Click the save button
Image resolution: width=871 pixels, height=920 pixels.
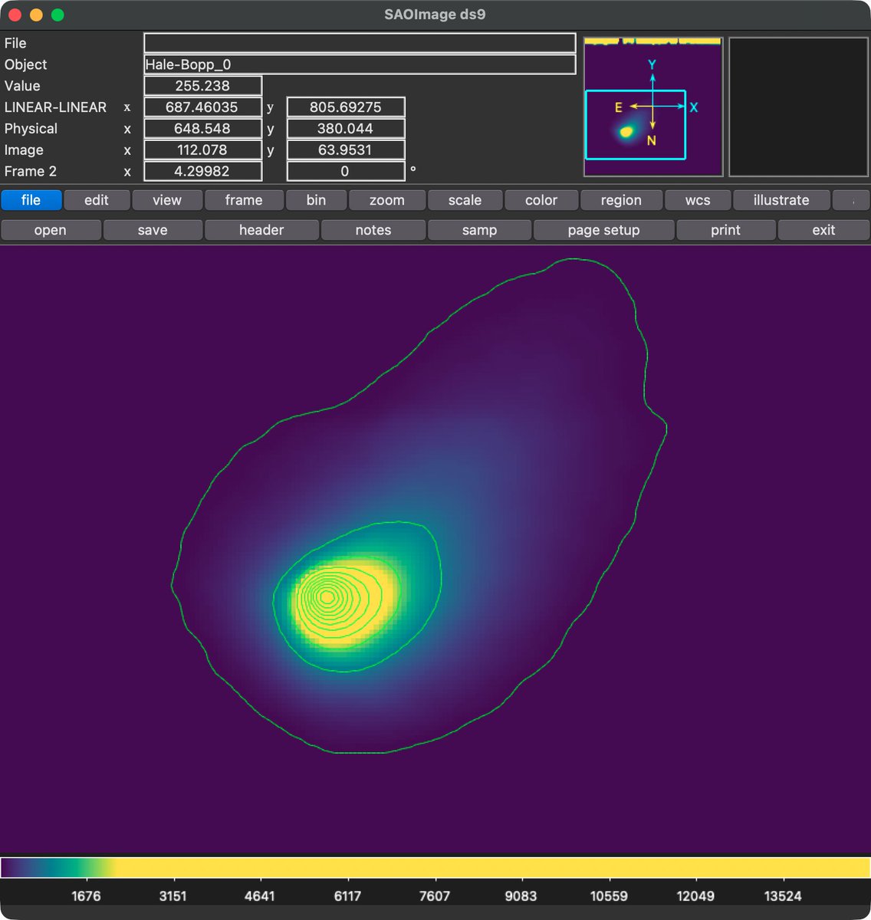(x=153, y=230)
